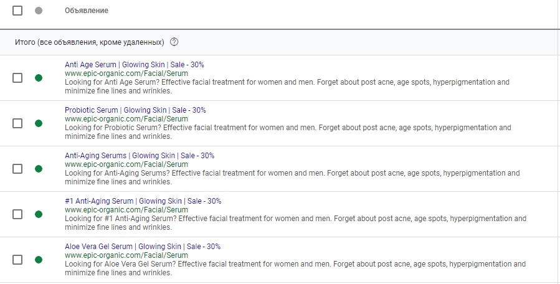Tick the #1 Anti-Aging Serum checkbox
560x284 pixels.
[x=17, y=214]
